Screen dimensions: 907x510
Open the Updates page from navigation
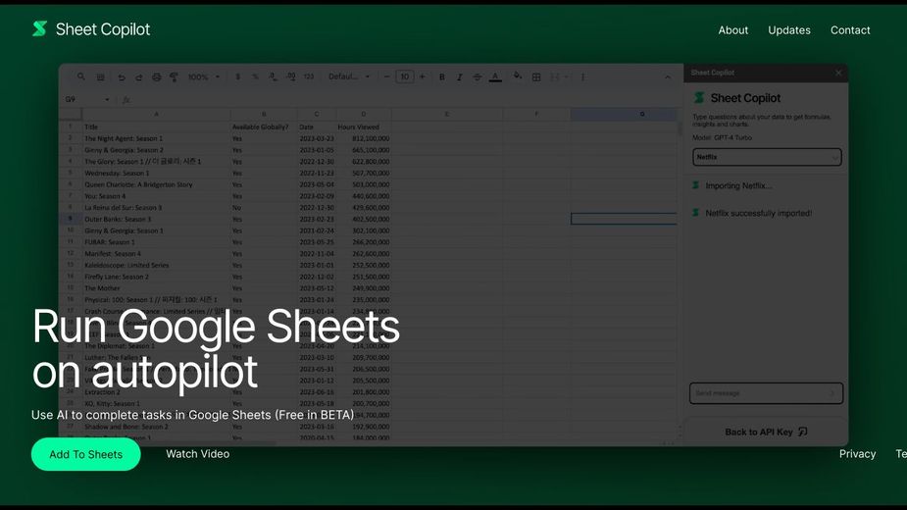(x=789, y=30)
